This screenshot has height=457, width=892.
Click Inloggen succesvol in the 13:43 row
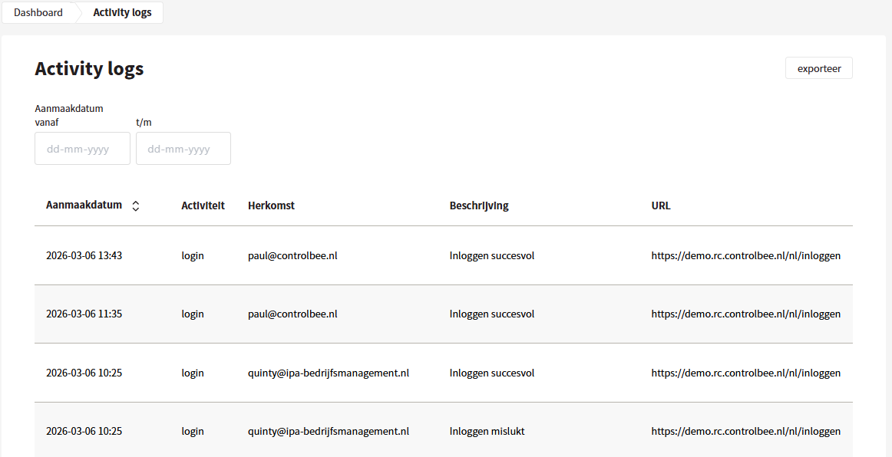[x=492, y=256]
